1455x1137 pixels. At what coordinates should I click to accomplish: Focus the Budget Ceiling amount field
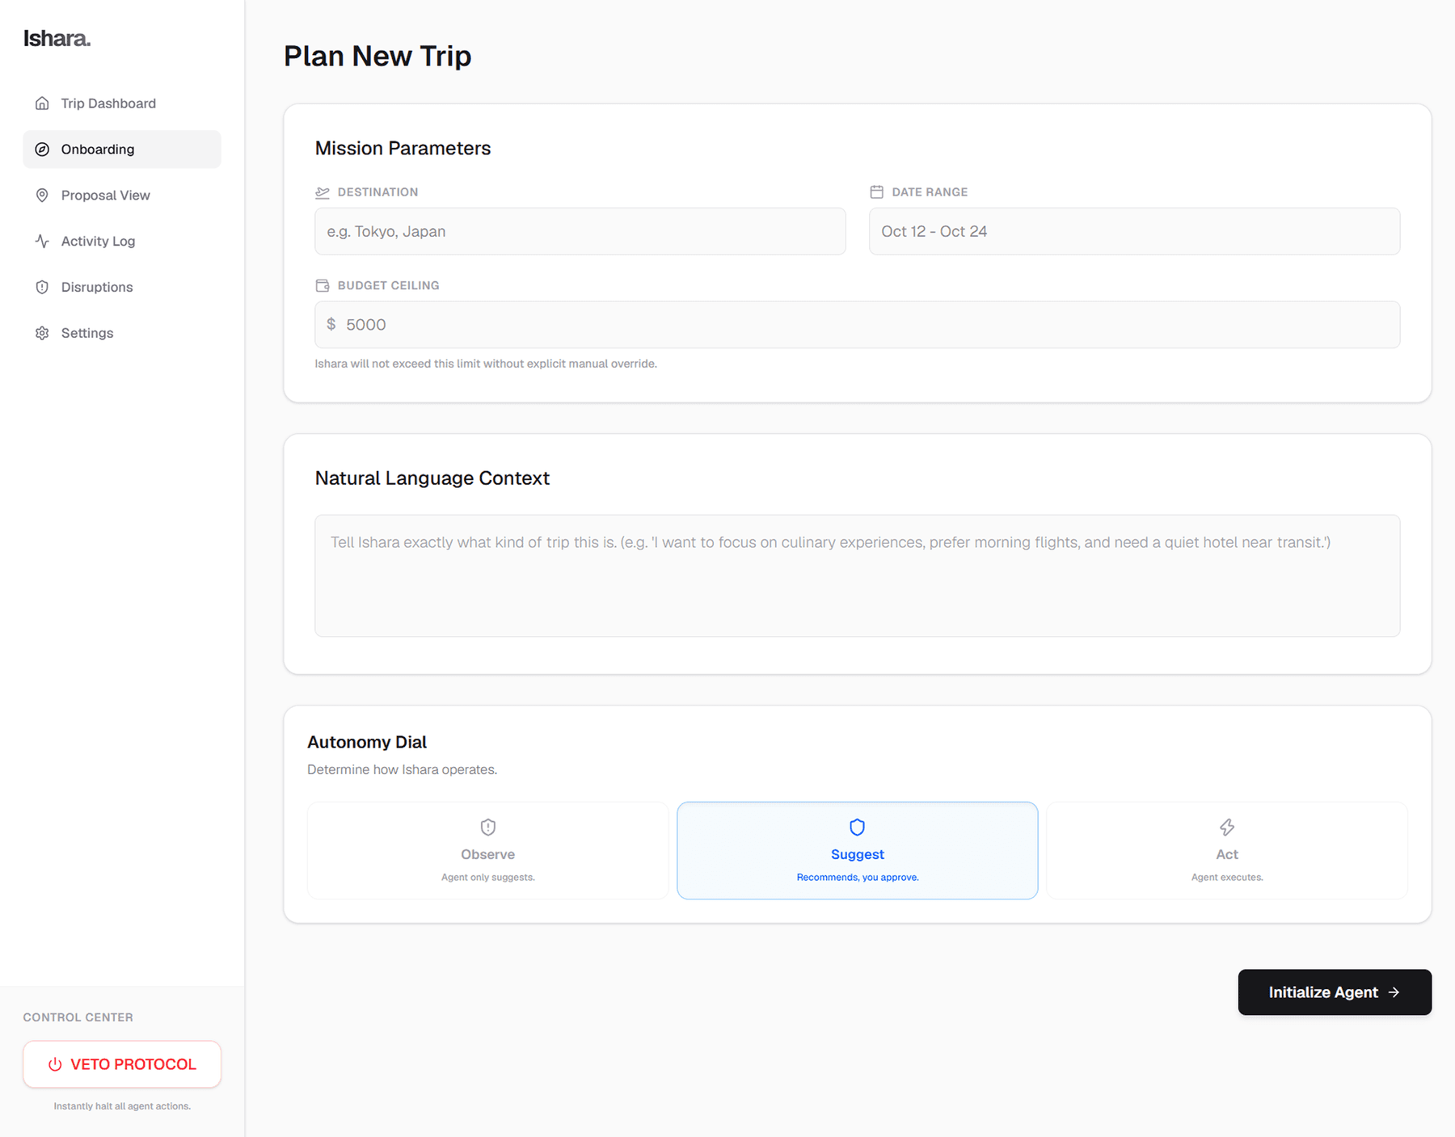[858, 325]
